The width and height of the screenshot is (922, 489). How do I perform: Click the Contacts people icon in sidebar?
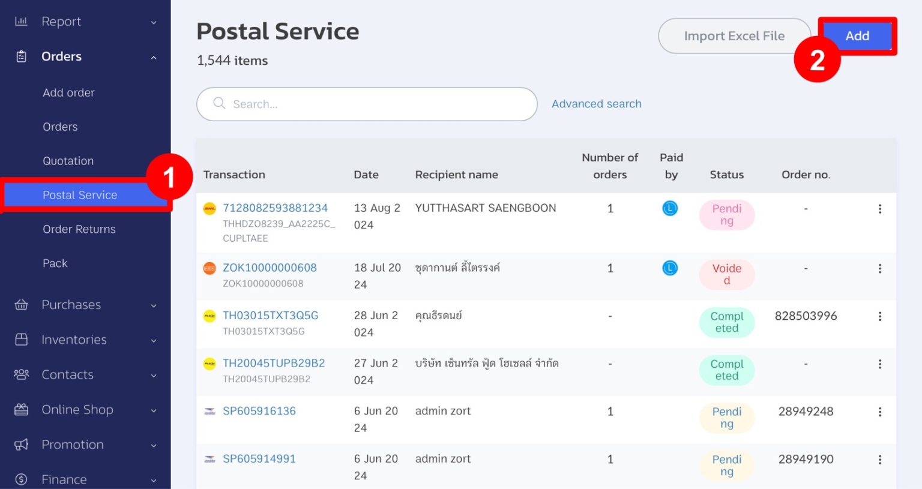point(21,374)
